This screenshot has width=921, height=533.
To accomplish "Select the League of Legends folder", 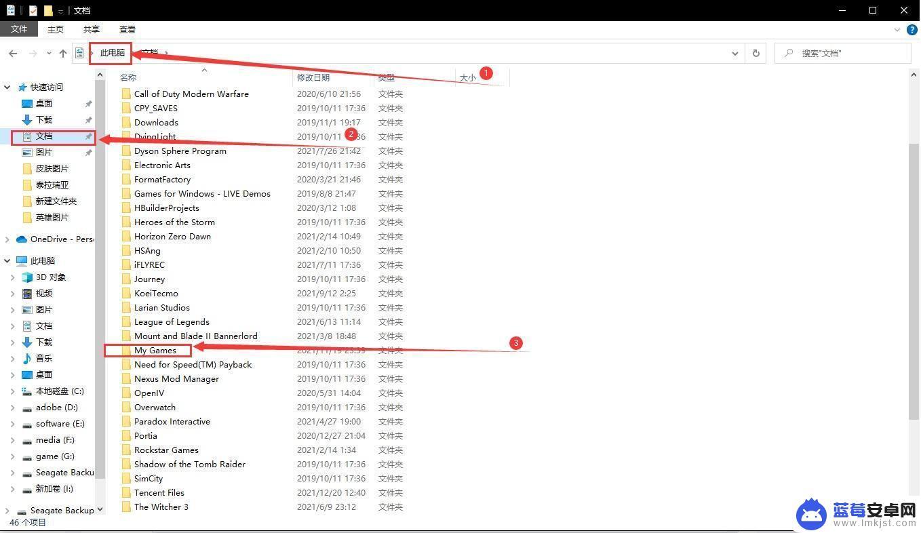I will 172,322.
